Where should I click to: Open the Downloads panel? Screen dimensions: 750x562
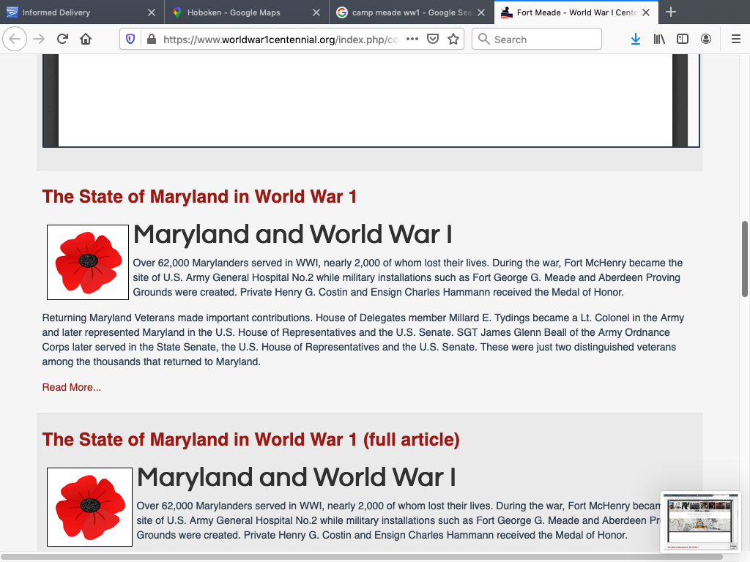(635, 40)
